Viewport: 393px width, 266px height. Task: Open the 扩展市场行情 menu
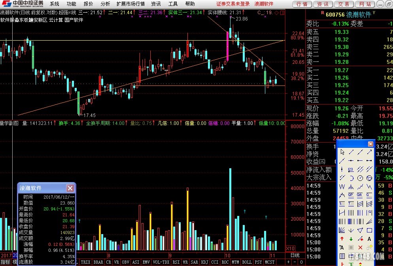[x=130, y=4]
